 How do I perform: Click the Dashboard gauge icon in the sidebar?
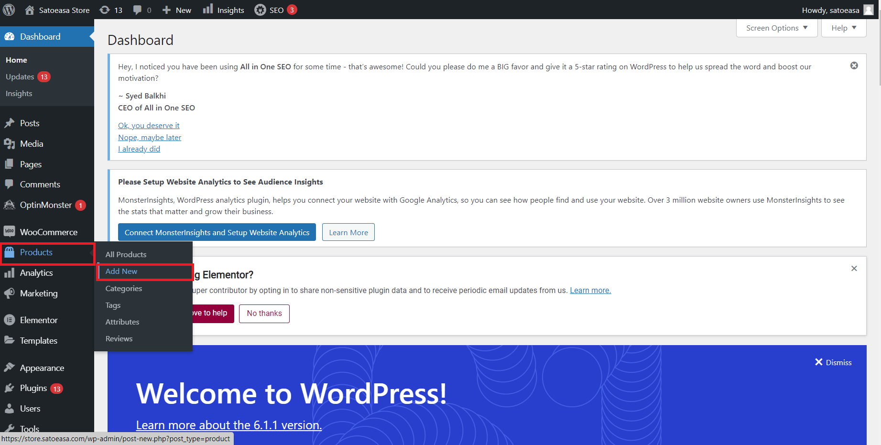click(10, 36)
